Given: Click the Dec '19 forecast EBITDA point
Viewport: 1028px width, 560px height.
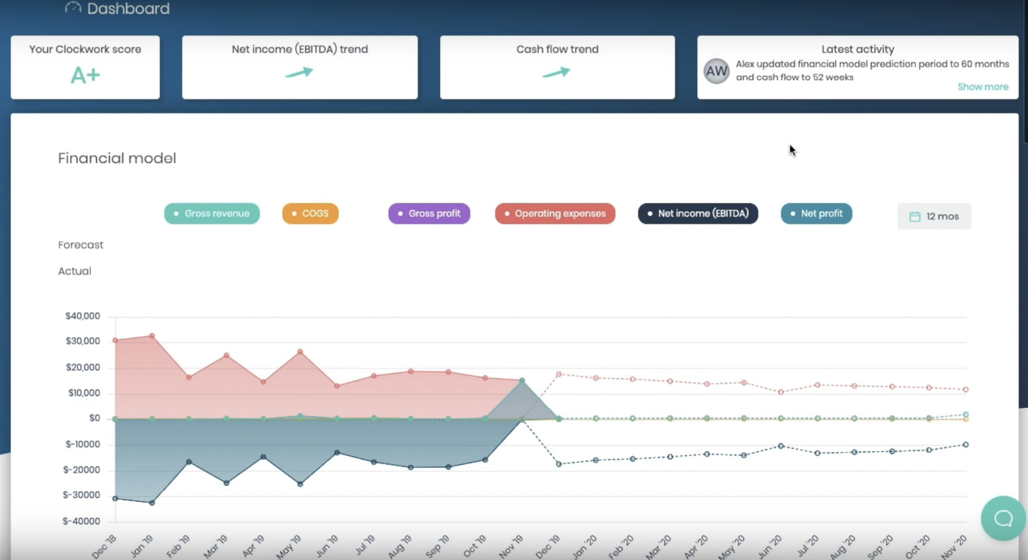Looking at the screenshot, I should click(559, 464).
